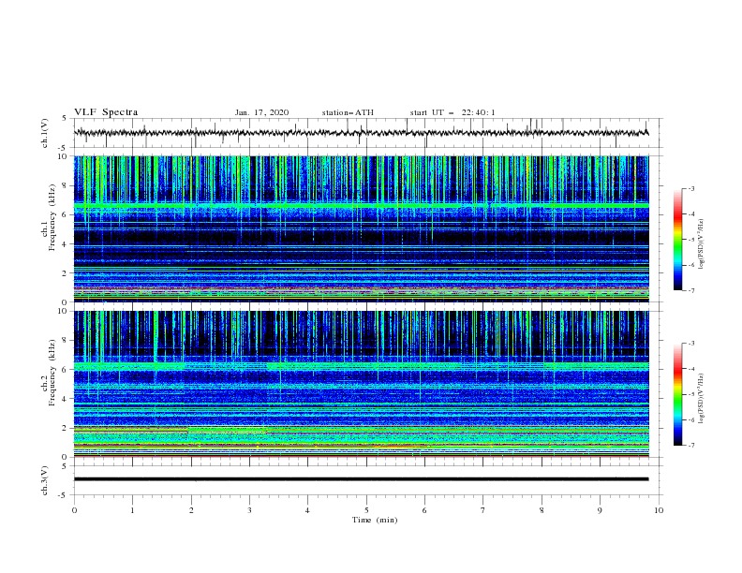742x573 pixels.
Task: Click the '-7' label on ch.1 color scale
Action: pos(690,290)
